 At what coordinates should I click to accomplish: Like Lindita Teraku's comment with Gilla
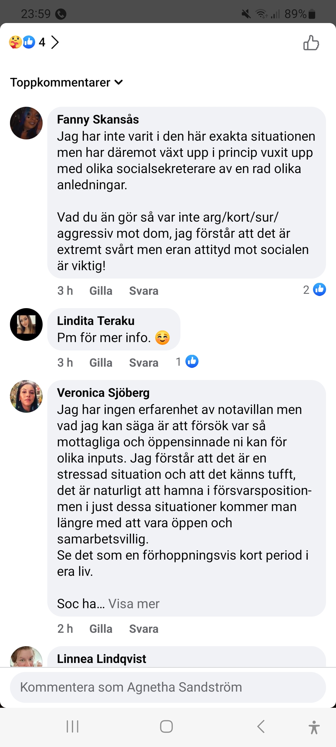coord(101,363)
